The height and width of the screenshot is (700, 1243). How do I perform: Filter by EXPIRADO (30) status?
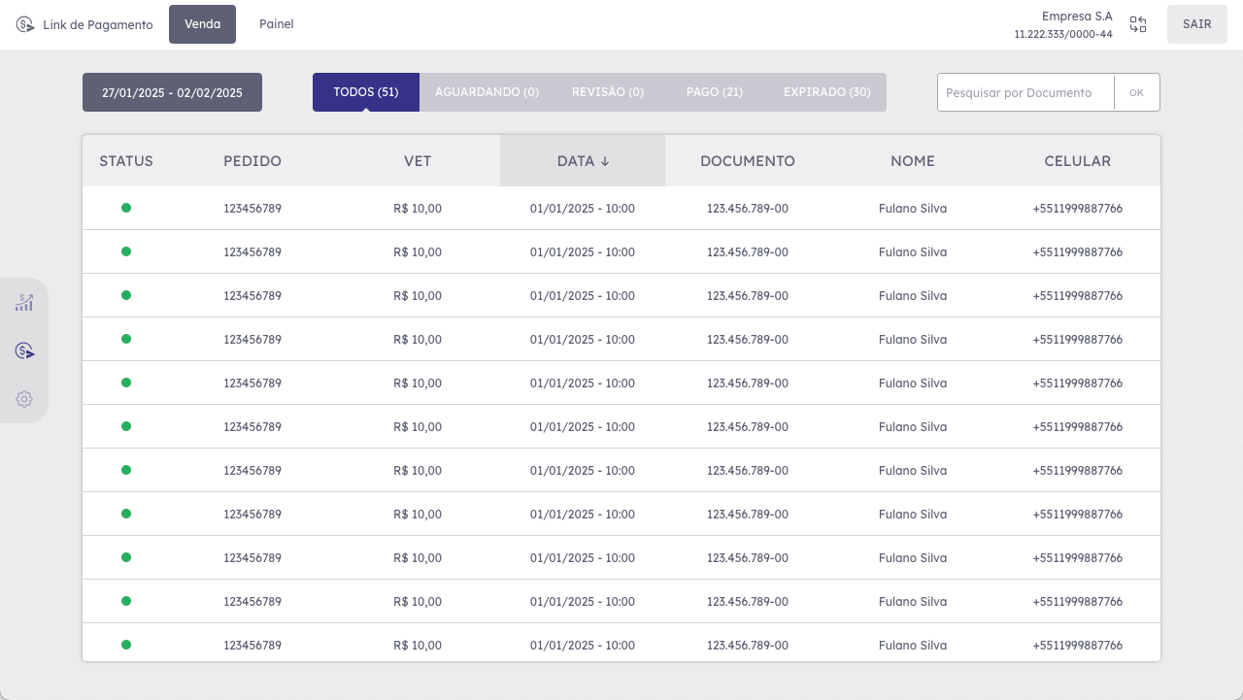pyautogui.click(x=826, y=92)
